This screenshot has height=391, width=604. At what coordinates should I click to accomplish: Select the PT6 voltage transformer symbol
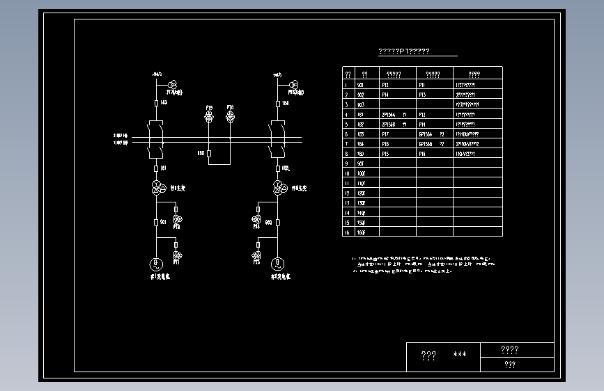click(x=230, y=116)
